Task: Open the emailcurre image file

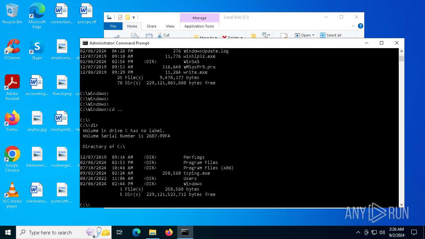Action: [x=62, y=49]
